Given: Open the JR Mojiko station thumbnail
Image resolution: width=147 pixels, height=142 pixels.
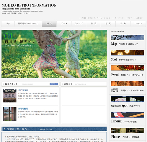Looking at the screenshot, I should coord(9,95).
